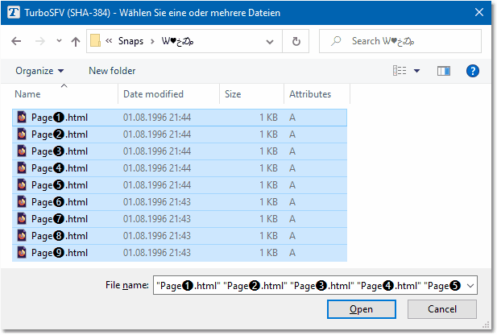497x335 pixels.
Task: Go up one folder level
Action: point(75,41)
